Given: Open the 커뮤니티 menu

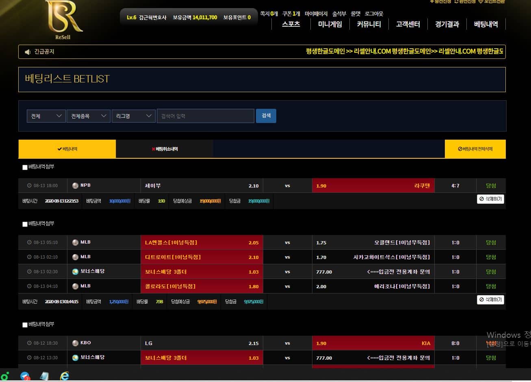Looking at the screenshot, I should click(369, 24).
